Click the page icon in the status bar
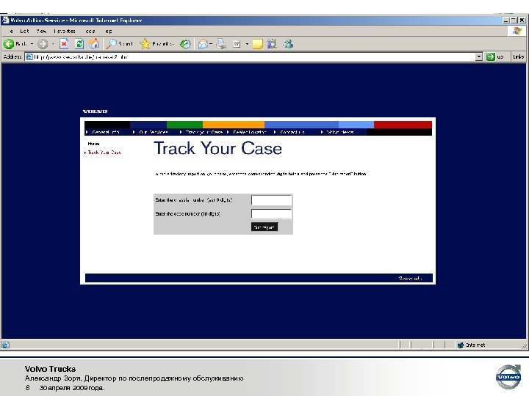This screenshot has width=529, height=396. pos(6,345)
